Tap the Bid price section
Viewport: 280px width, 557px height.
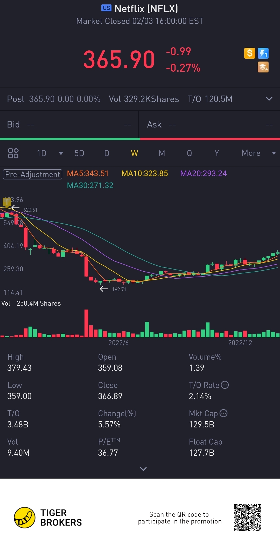point(69,125)
